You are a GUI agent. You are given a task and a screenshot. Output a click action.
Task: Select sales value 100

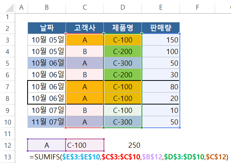point(161,51)
